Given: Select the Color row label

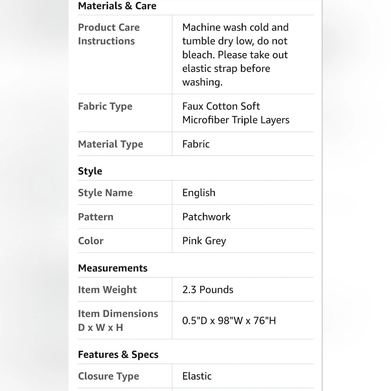Looking at the screenshot, I should 91,241.
